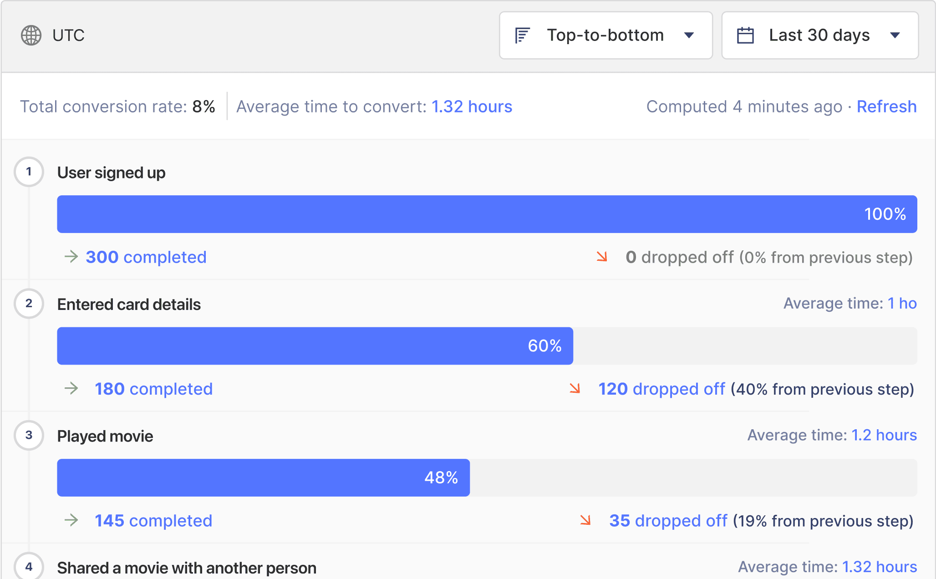This screenshot has height=579, width=936.
Task: Click the arrow icon before 180 completed
Action: click(71, 389)
